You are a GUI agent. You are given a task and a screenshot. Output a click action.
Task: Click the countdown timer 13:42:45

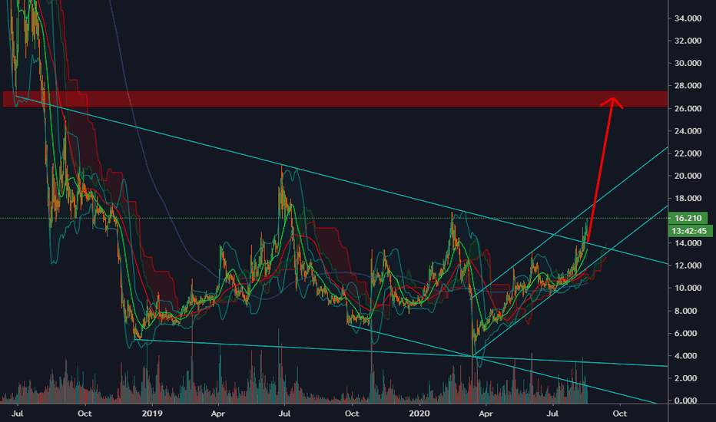(690, 231)
